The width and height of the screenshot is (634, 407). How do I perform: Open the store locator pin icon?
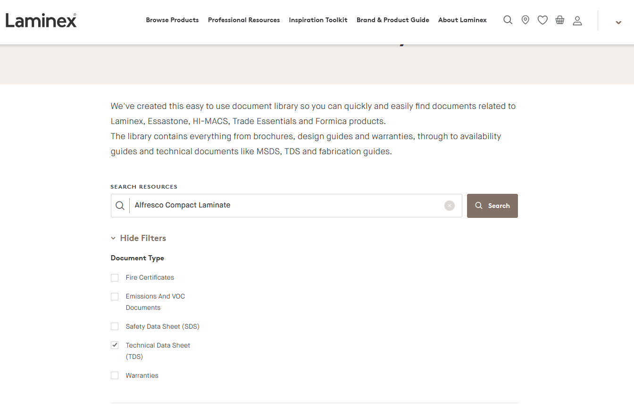click(525, 20)
